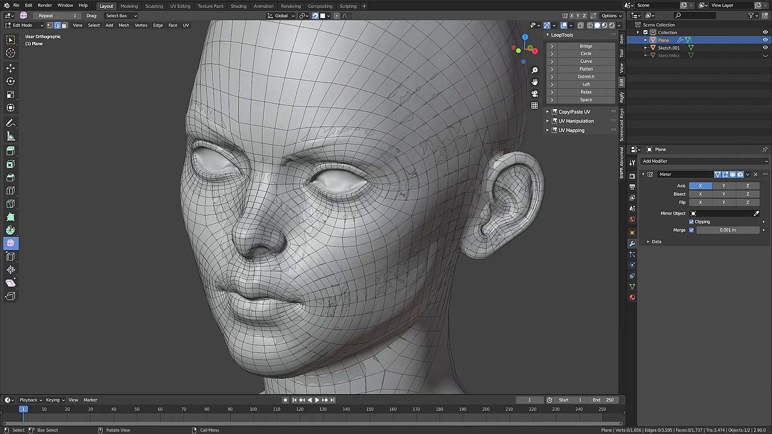Toggle the viewport X-ray display icon
This screenshot has height=434, width=772.
coord(581,25)
